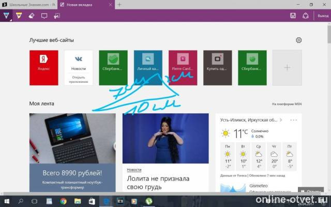Click current temperature 11°C
The image size is (331, 207).
point(240,134)
